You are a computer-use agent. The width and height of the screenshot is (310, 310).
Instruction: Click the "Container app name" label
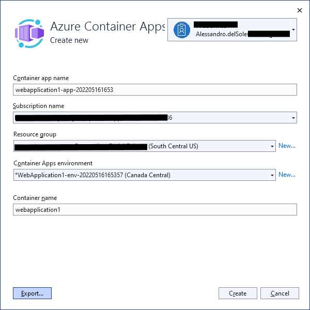41,78
